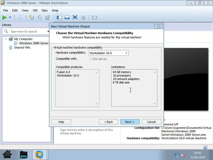Revert virtual machine to previous snapshot icon
This screenshot has height=160, width=213.
[40, 17]
